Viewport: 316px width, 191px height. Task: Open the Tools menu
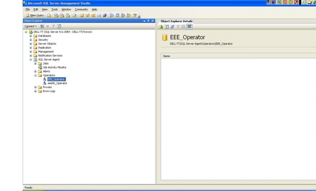[x=55, y=9]
